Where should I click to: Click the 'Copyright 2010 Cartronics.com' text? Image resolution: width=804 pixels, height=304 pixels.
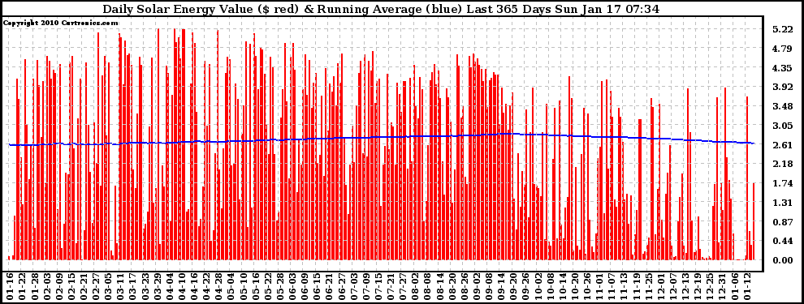click(61, 23)
